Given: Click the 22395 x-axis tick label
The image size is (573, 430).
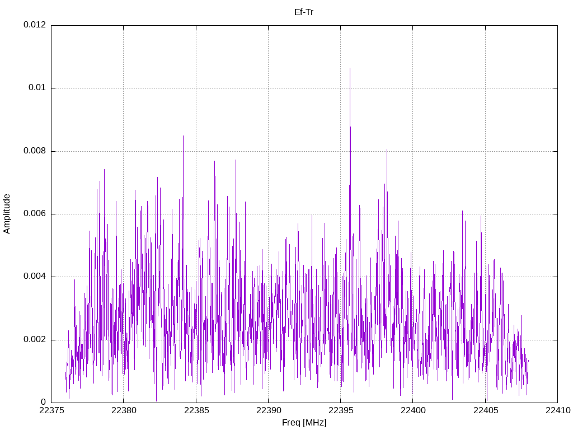Looking at the screenshot, I should click(x=341, y=410).
